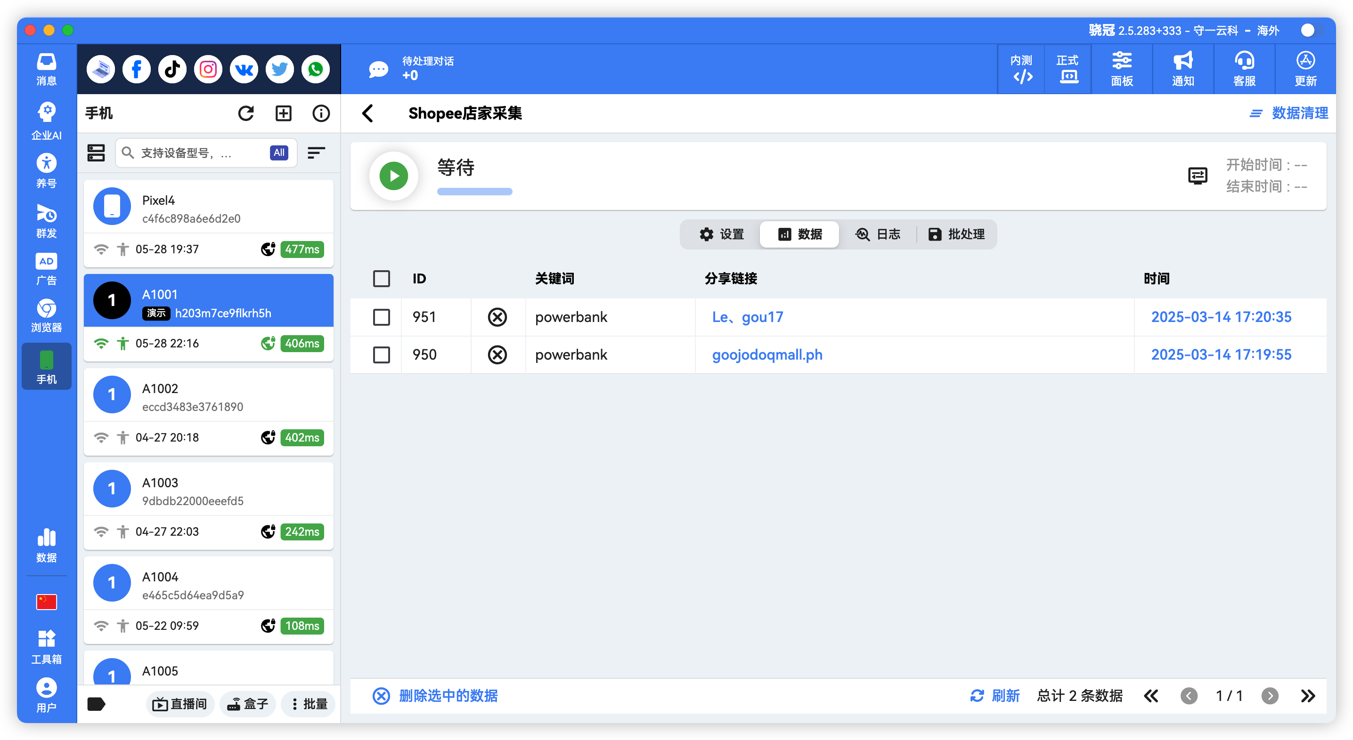Open the 养号 account nurturing section
The height and width of the screenshot is (740, 1353).
click(46, 171)
